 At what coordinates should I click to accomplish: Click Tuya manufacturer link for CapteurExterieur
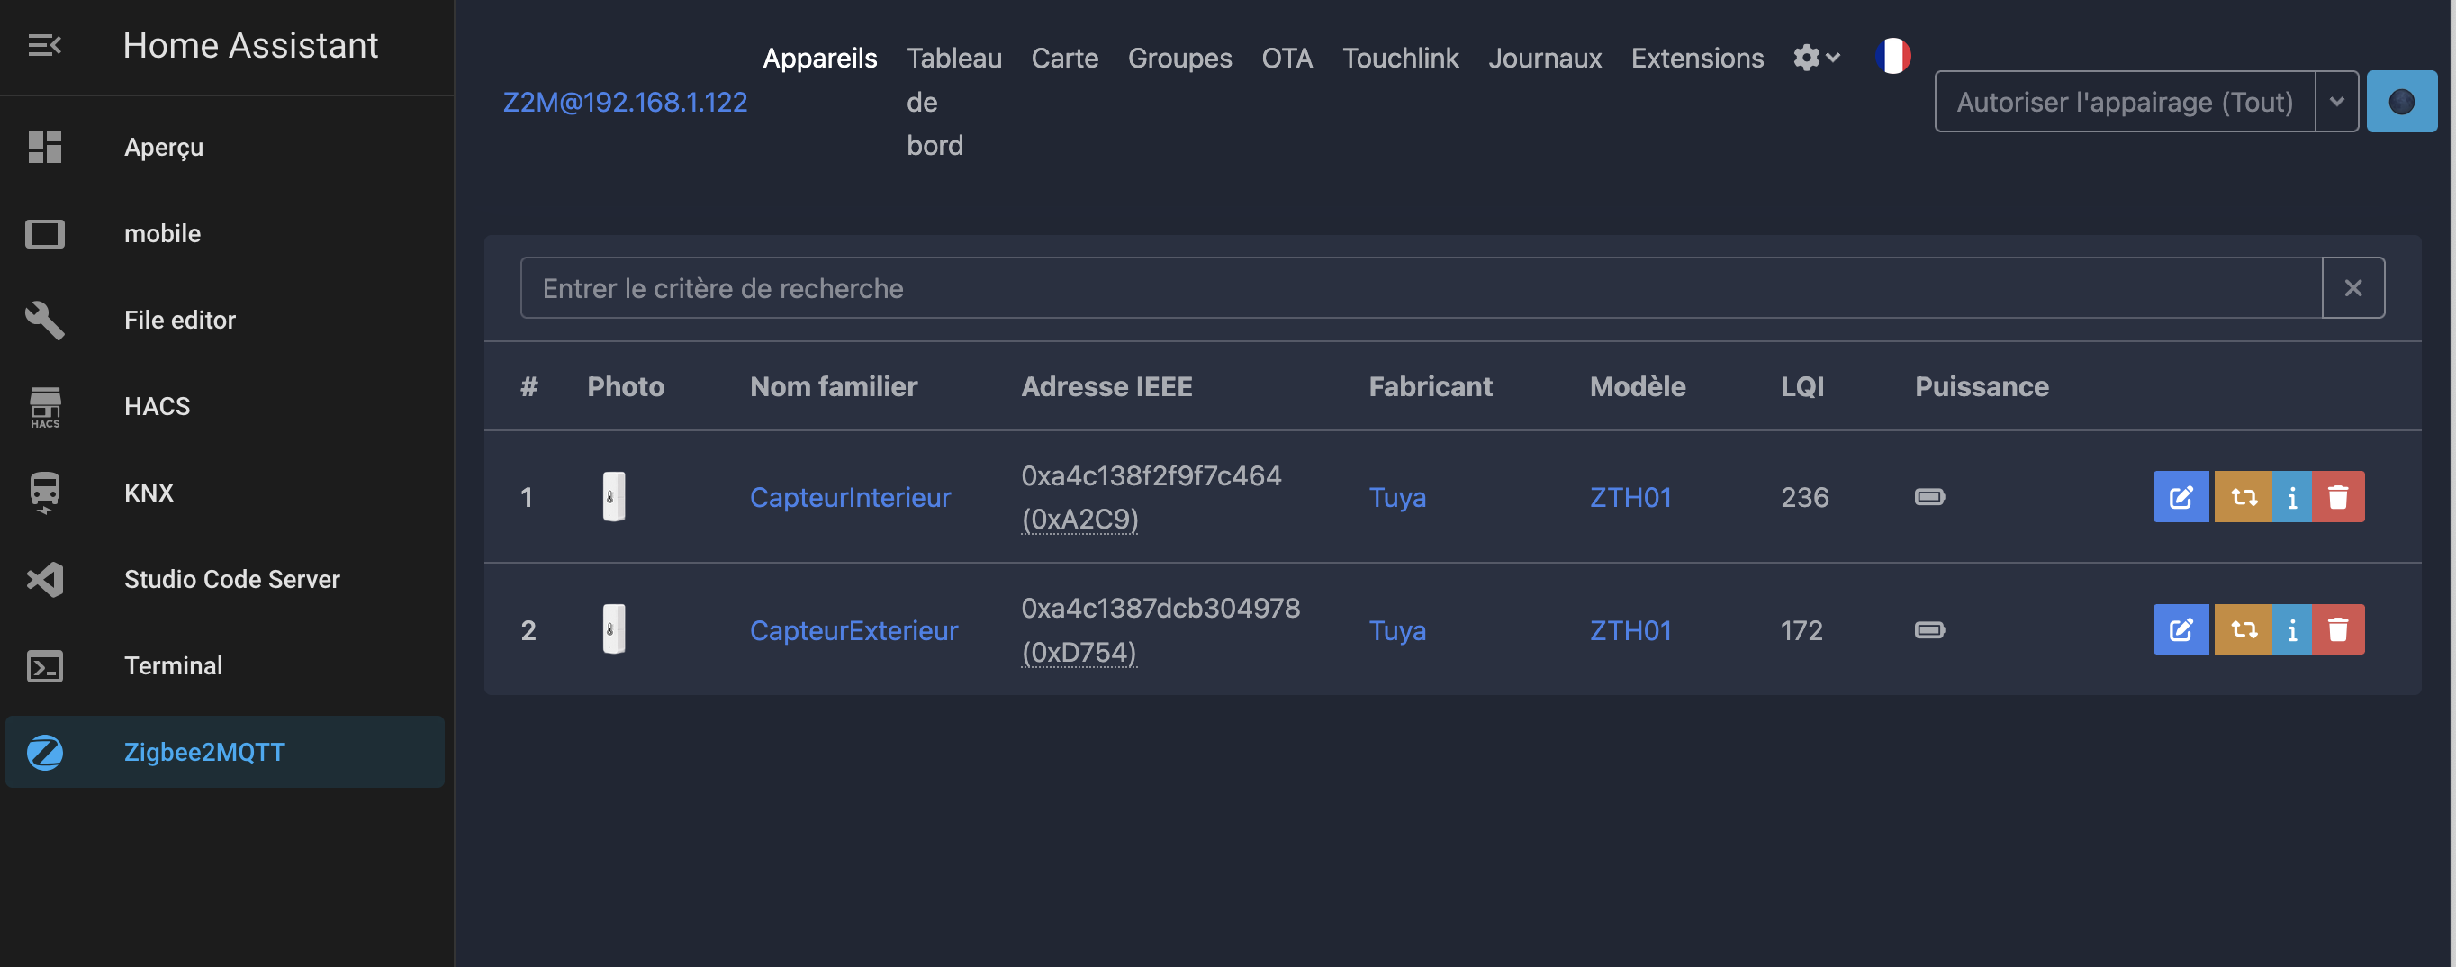pos(1396,629)
